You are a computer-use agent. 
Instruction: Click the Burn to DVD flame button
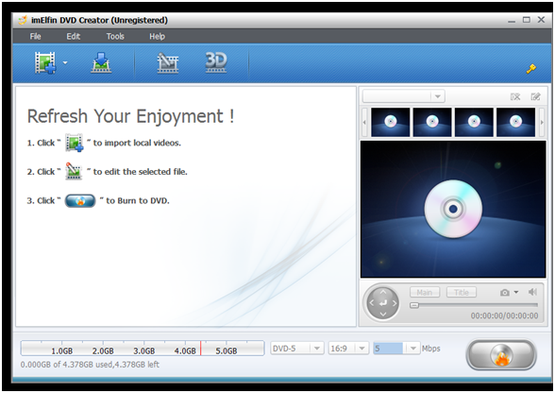501,354
